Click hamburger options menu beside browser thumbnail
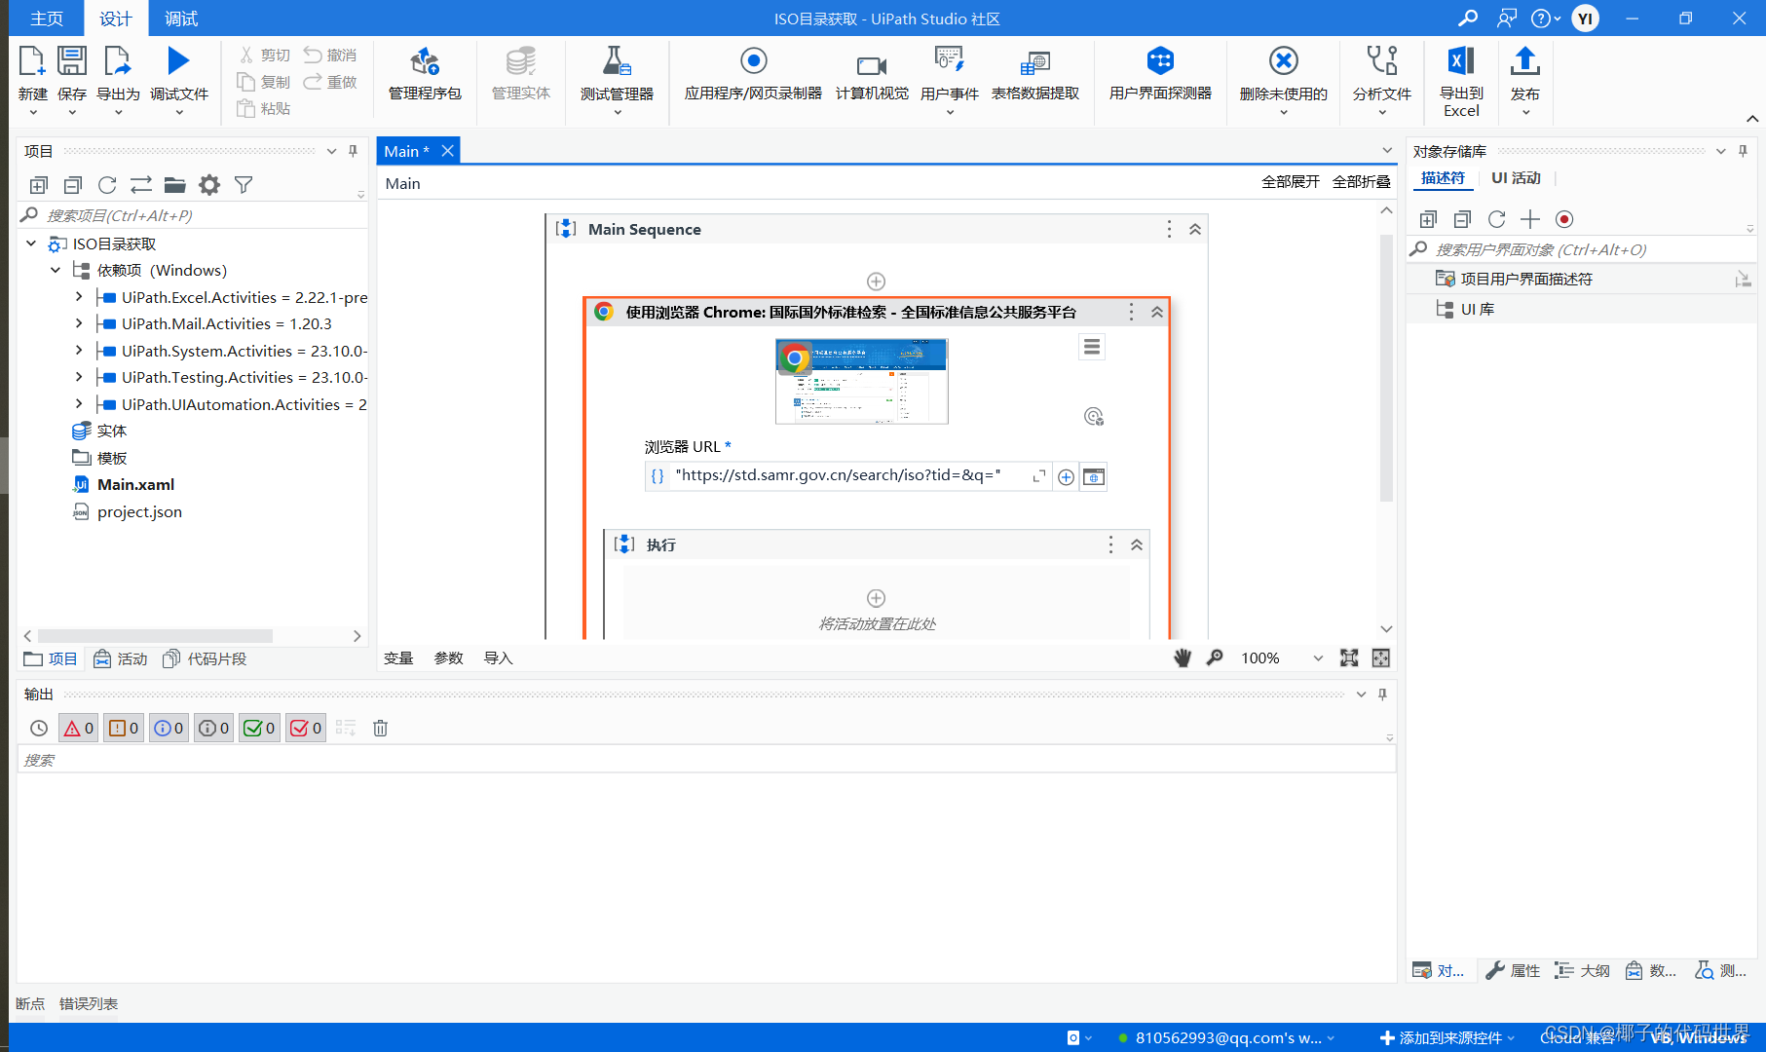 tap(1092, 347)
